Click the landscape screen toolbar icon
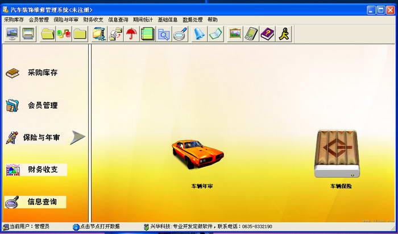 point(28,34)
